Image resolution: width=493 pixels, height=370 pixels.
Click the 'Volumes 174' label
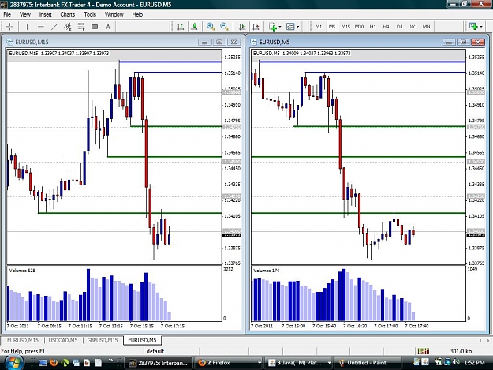click(x=266, y=271)
